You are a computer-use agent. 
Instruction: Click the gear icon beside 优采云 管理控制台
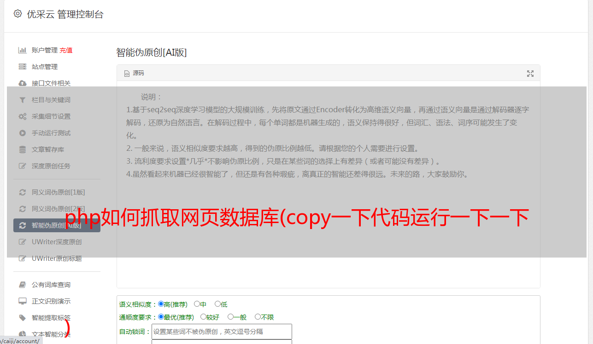18,14
